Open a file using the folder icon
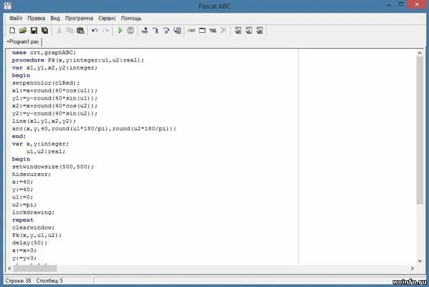The width and height of the screenshot is (429, 287). (x=23, y=31)
